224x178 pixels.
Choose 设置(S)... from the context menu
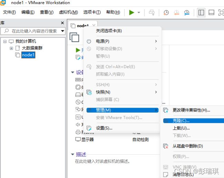[x=104, y=128]
